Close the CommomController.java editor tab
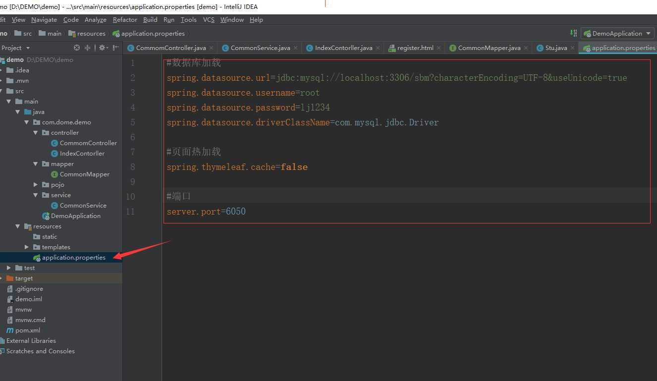 pos(212,48)
